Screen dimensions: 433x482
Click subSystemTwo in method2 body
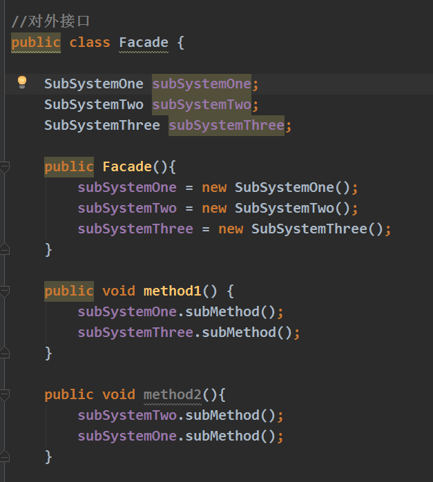(x=127, y=415)
